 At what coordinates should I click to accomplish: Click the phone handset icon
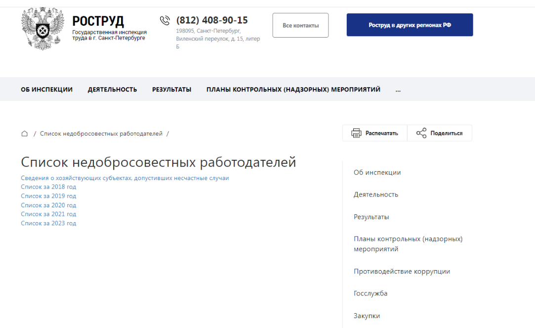click(165, 20)
